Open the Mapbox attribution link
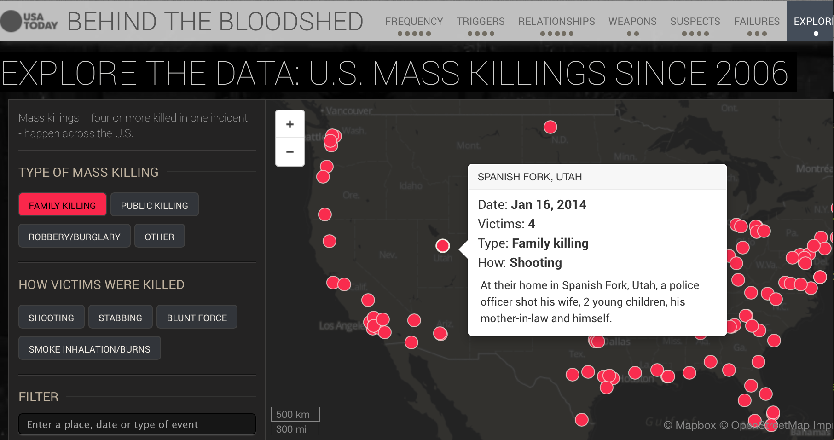Image resolution: width=834 pixels, height=440 pixels. [690, 425]
